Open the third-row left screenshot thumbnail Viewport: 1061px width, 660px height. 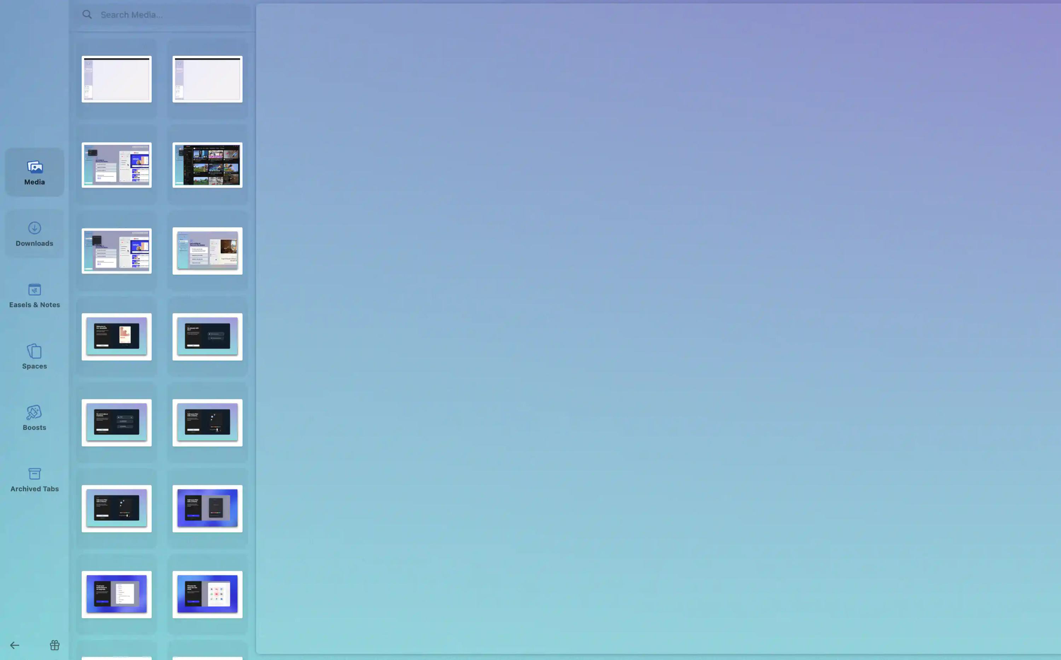coord(117,251)
